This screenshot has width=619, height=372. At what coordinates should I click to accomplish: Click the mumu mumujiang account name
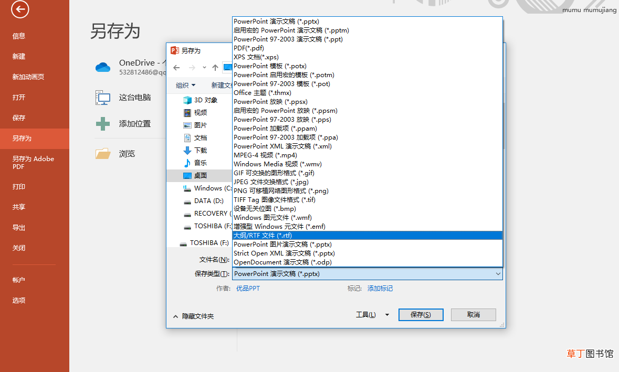point(589,10)
